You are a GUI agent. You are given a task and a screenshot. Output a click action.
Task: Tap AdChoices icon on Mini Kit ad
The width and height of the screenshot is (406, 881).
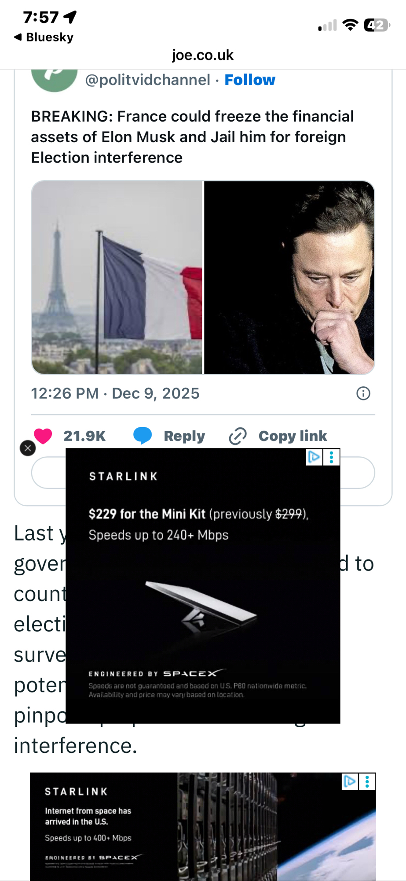click(x=314, y=457)
